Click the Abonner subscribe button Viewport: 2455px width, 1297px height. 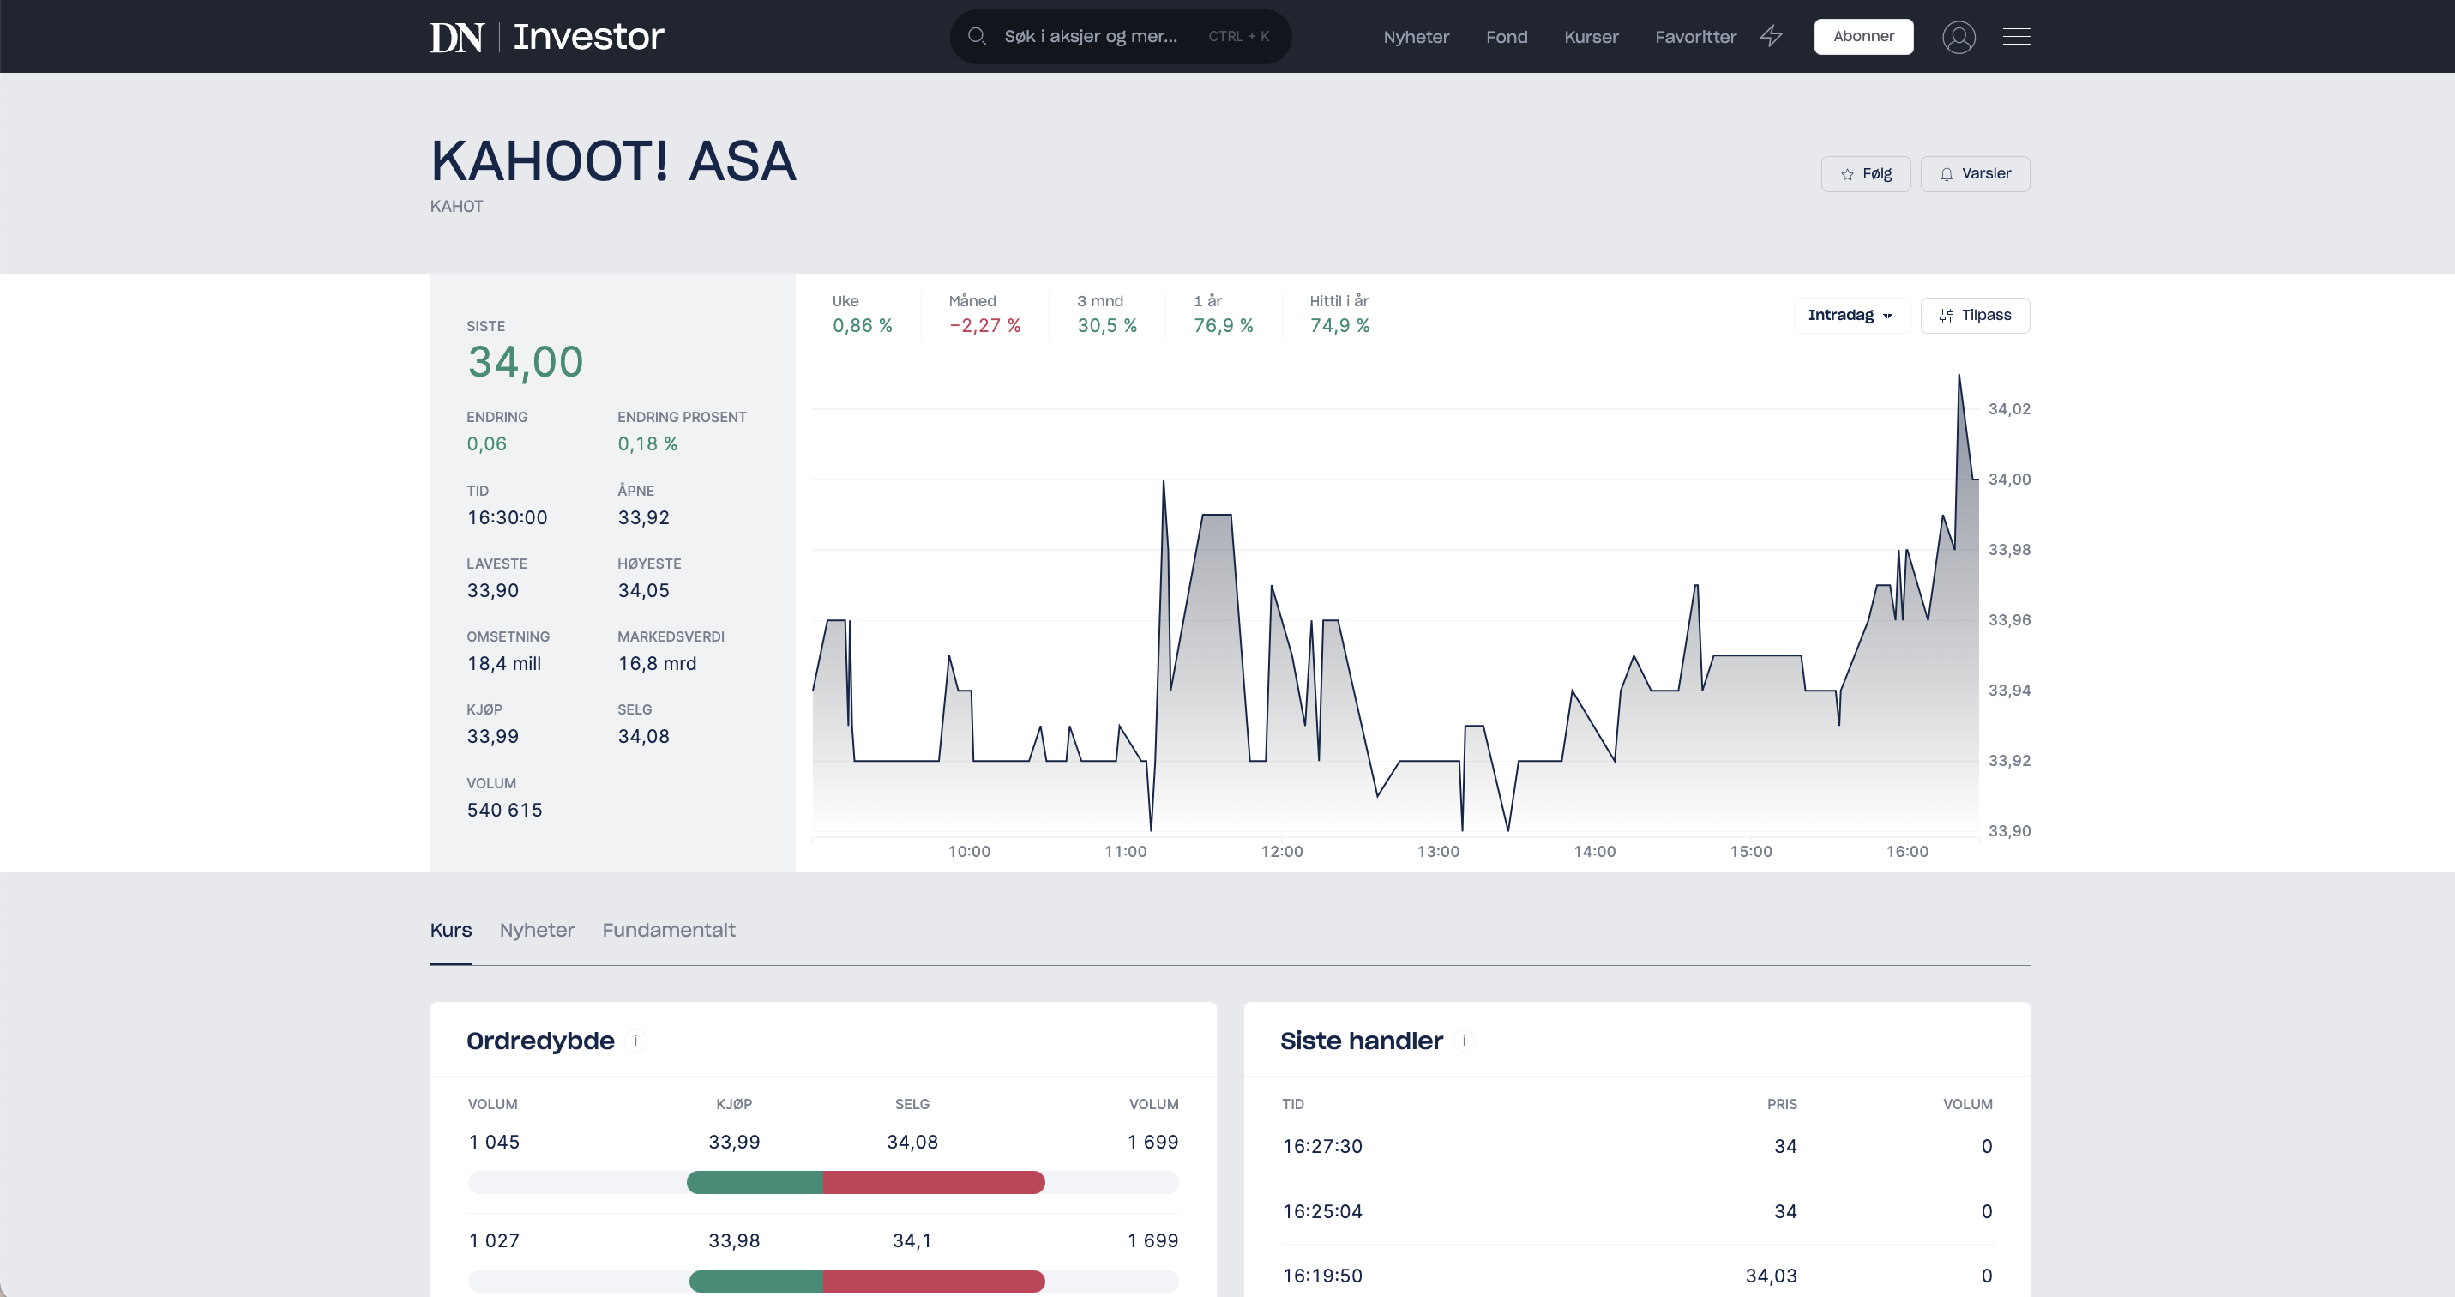coord(1863,36)
